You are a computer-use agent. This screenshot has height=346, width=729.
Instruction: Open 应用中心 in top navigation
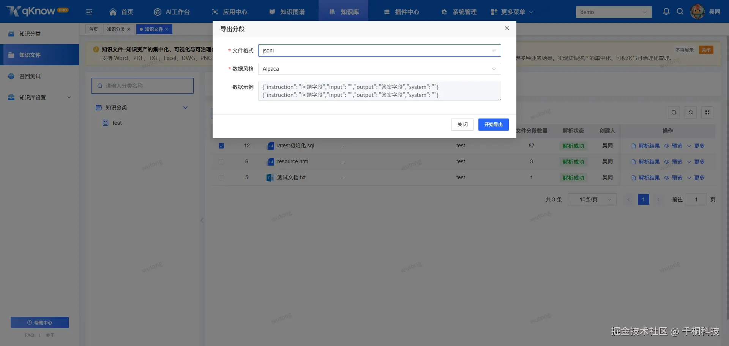229,12
